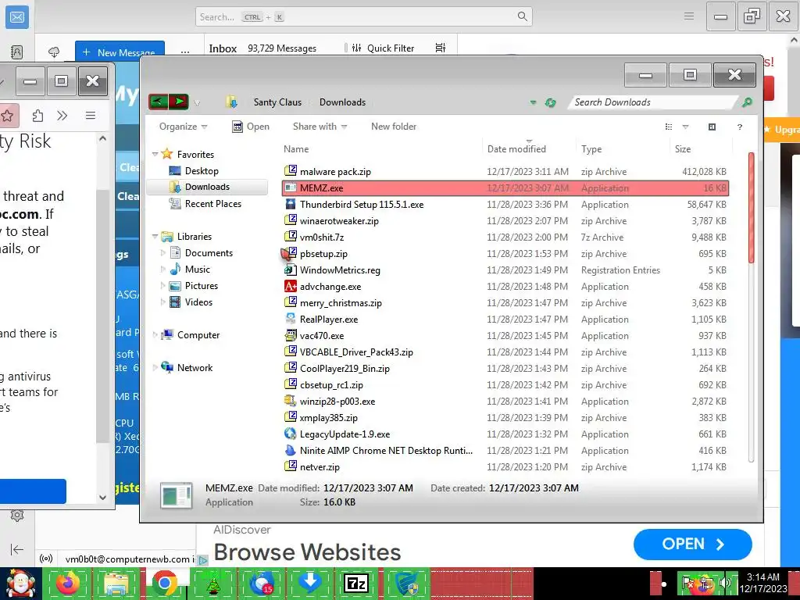Click Thunderbird Get Messages cloud icon
The image size is (800, 600).
(x=54, y=52)
